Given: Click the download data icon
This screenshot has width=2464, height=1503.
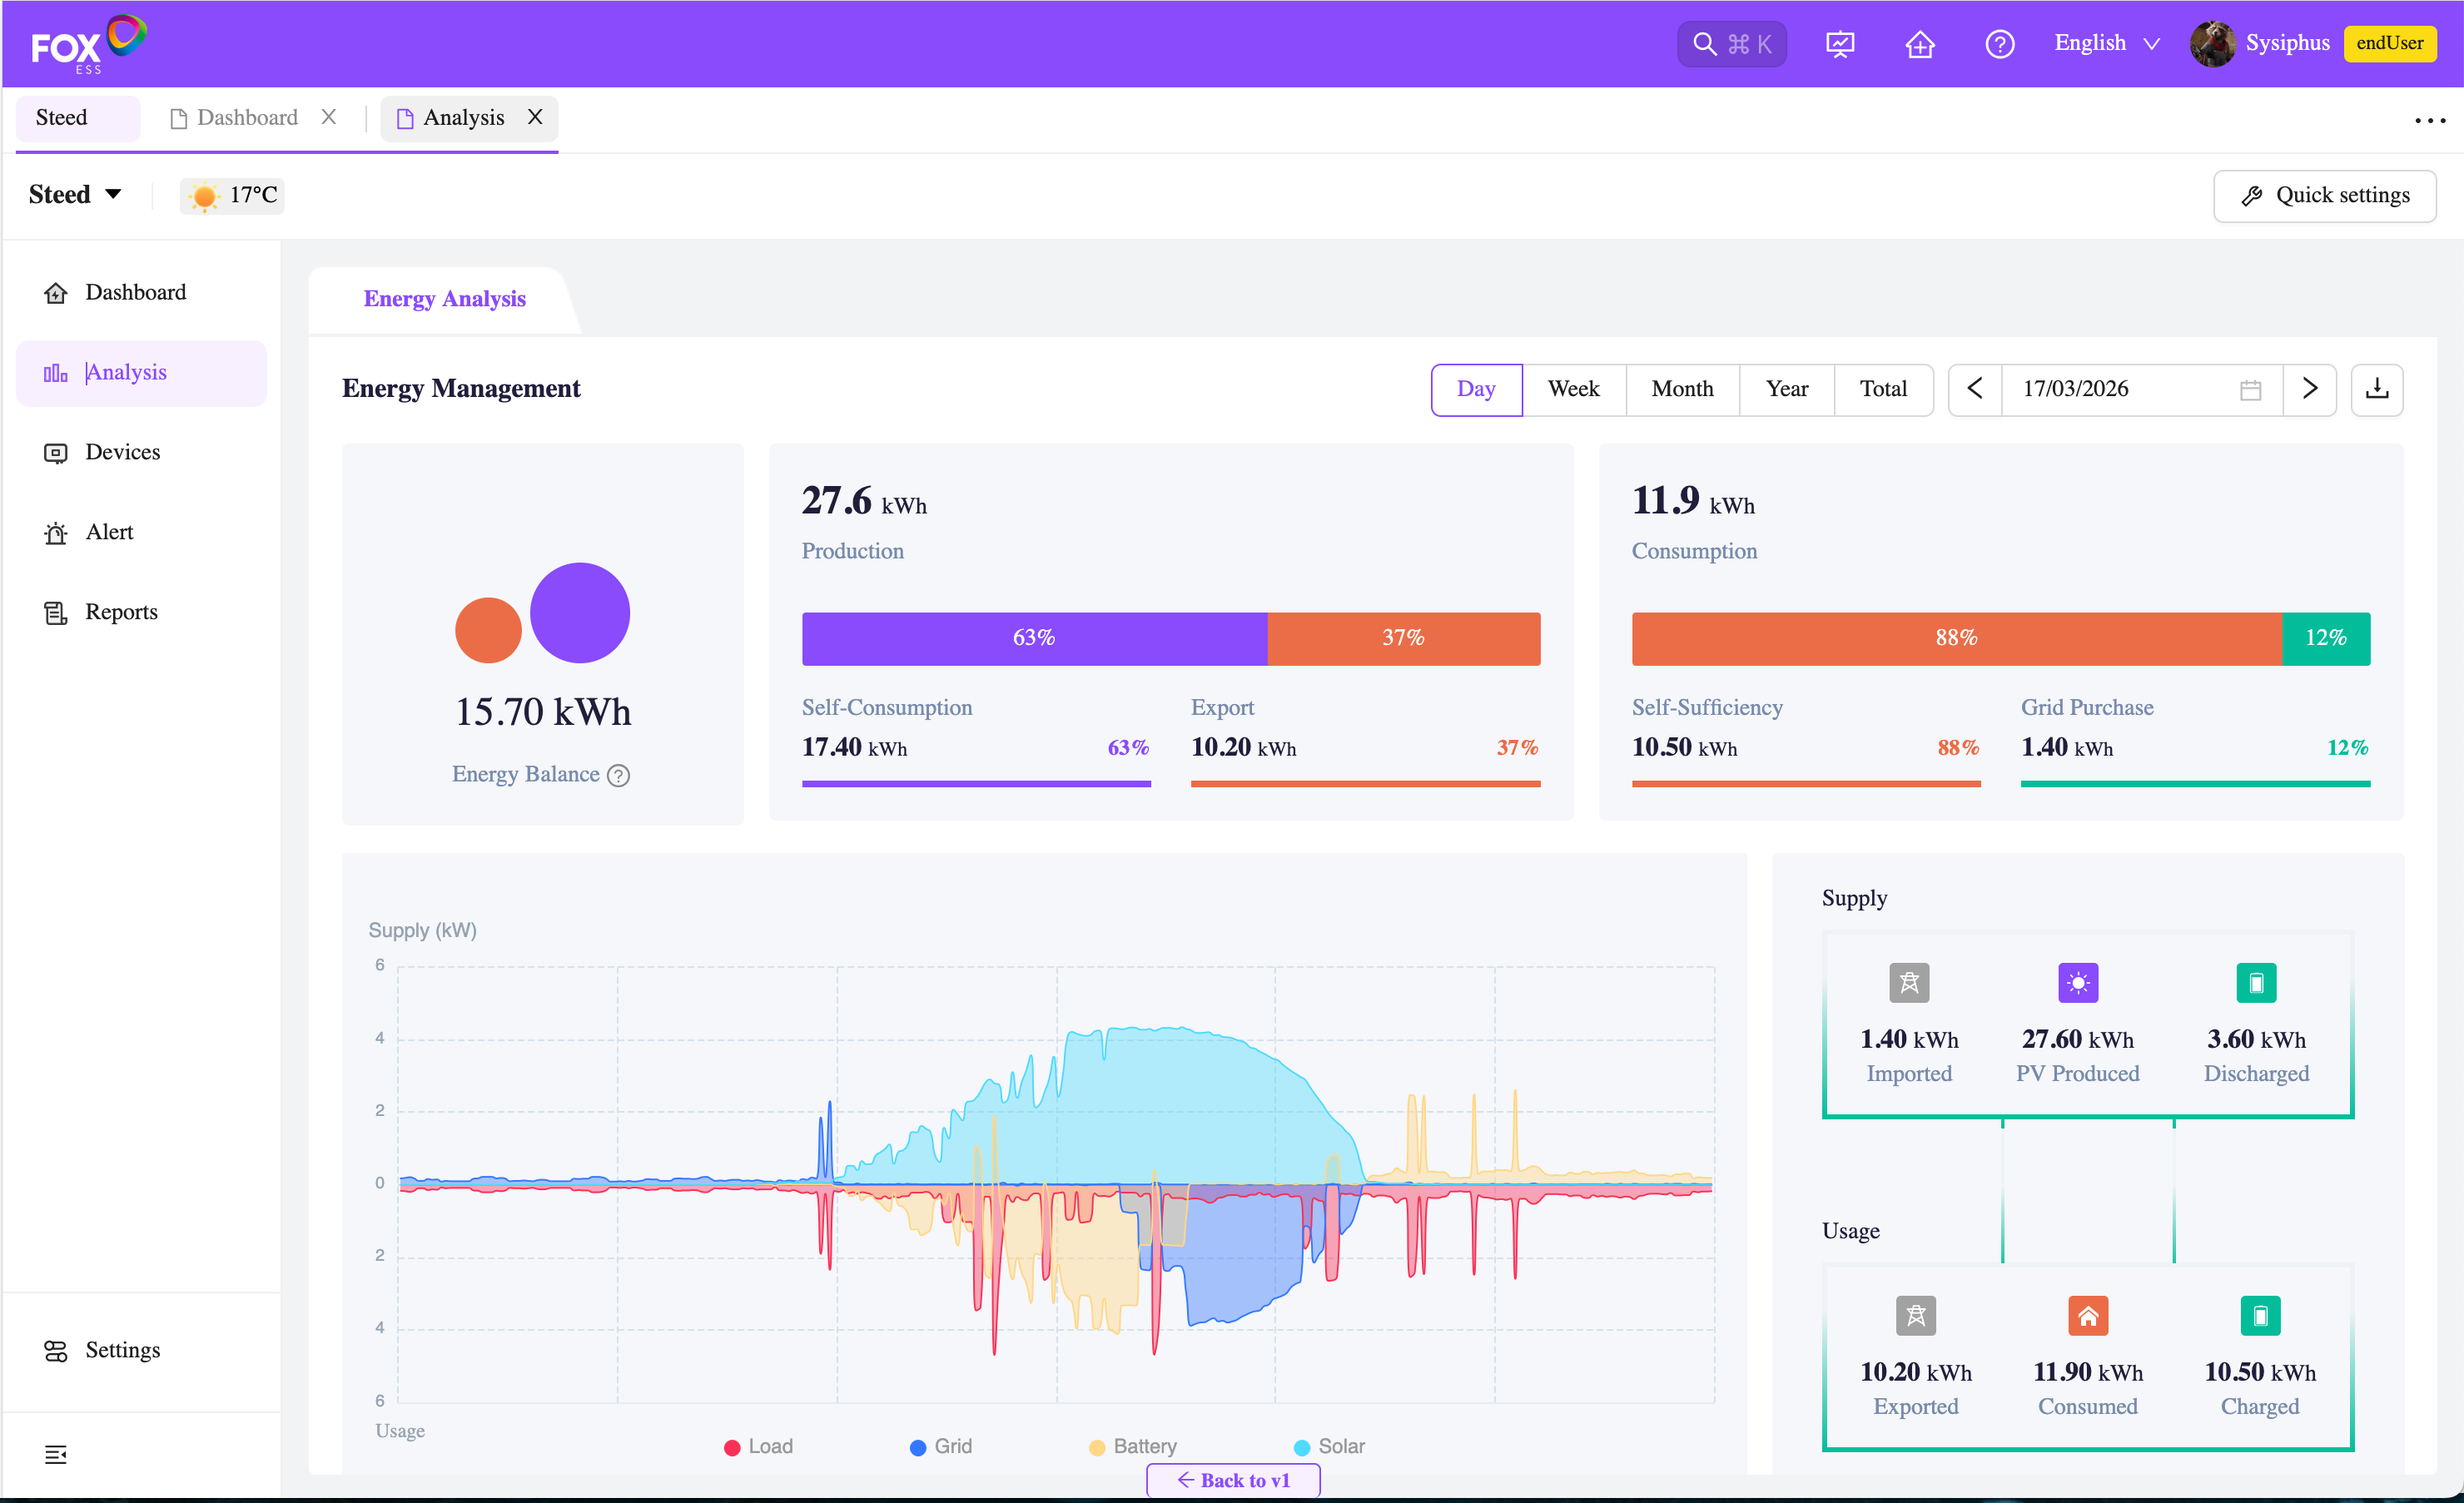Looking at the screenshot, I should click(2376, 389).
